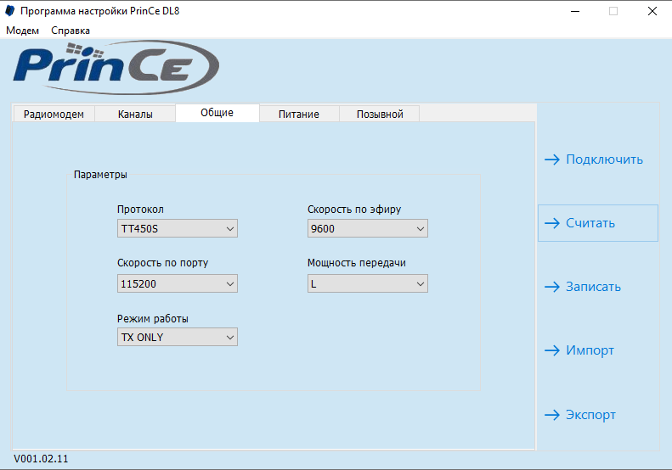Viewport: 672px width, 470px height.
Task: Open the Модем menu
Action: 22,31
